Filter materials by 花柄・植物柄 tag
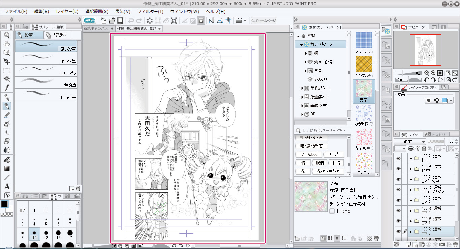The height and width of the screenshot is (249, 460). (328, 171)
